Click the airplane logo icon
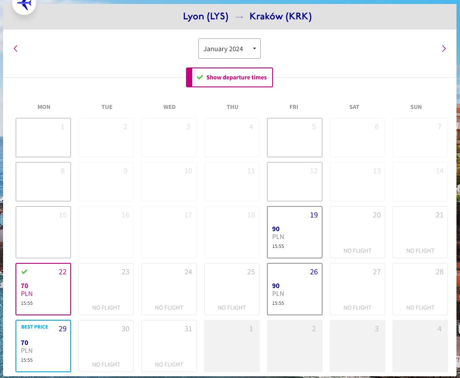Screen dimensions: 460x378 [x=24, y=4]
